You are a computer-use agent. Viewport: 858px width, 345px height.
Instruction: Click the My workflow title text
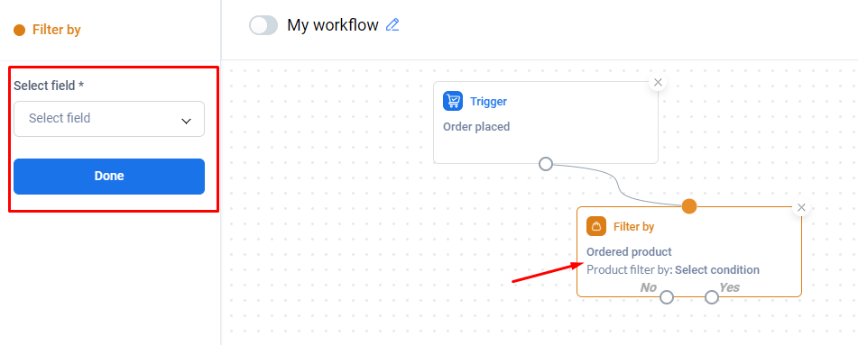tap(333, 25)
